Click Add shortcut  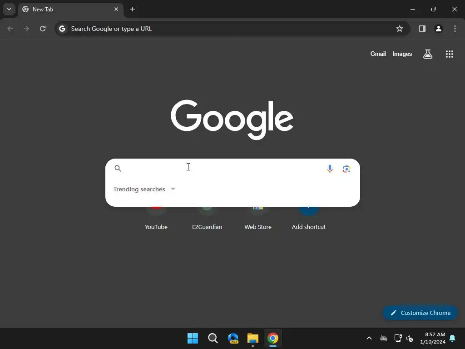309,219
